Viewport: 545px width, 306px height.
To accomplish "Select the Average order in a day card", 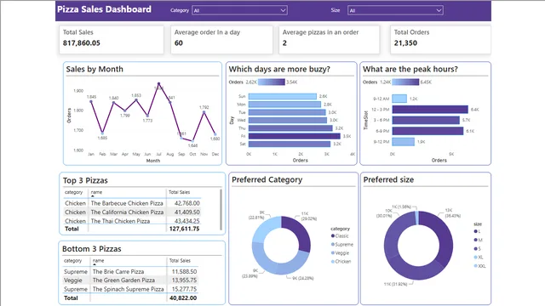I will pyautogui.click(x=221, y=40).
